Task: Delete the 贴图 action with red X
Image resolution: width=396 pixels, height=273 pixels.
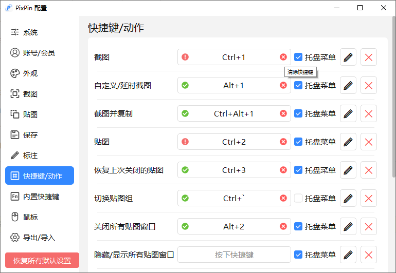Action: (368, 142)
